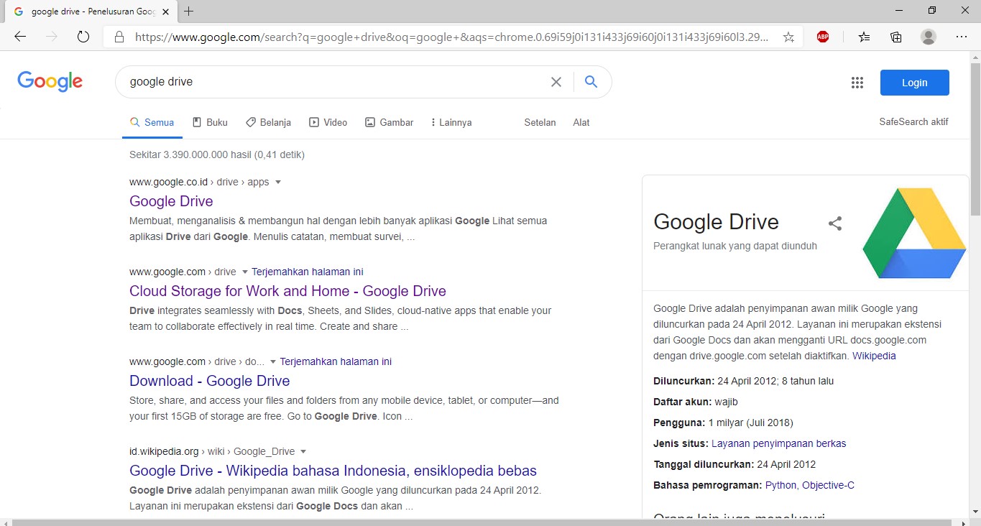Viewport: 981px width, 526px height.
Task: Add this page to favorites with the star
Action: (788, 36)
